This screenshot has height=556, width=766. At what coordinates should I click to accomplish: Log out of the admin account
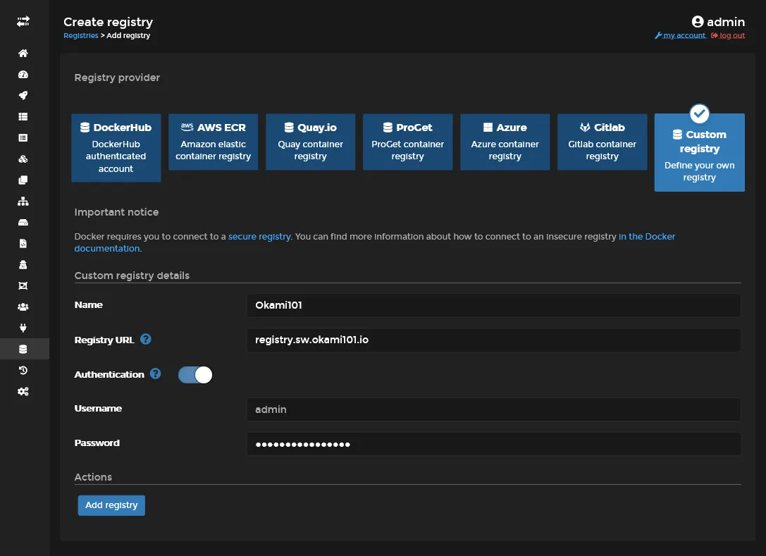click(x=731, y=35)
